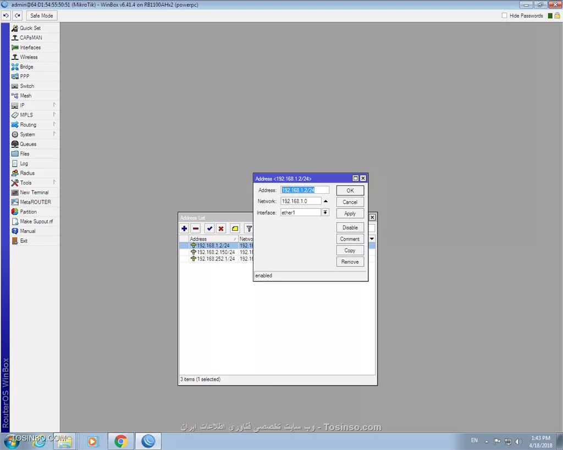Expand the Tools submenu arrow
The height and width of the screenshot is (450, 563).
click(x=54, y=182)
